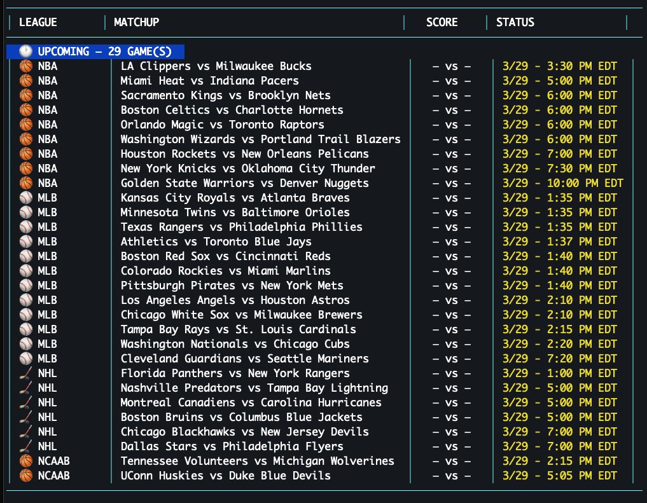Image resolution: width=647 pixels, height=503 pixels.
Task: Click the STATUS column header
Action: coord(515,22)
